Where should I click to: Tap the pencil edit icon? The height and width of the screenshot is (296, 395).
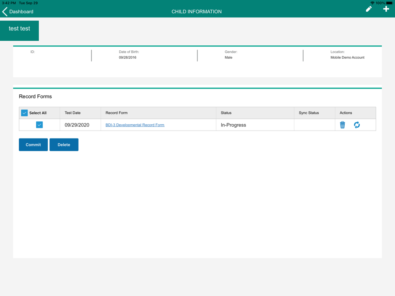(368, 9)
